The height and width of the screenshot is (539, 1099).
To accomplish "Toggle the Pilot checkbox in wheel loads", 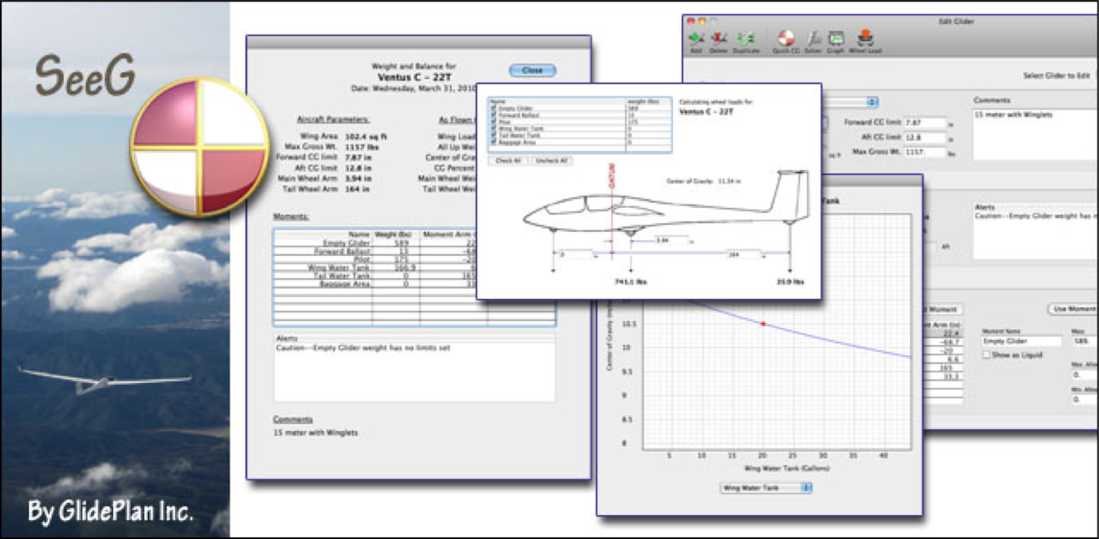I will pyautogui.click(x=494, y=121).
